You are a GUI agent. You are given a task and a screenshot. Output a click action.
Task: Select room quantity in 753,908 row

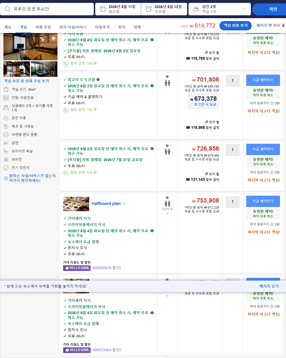click(233, 202)
